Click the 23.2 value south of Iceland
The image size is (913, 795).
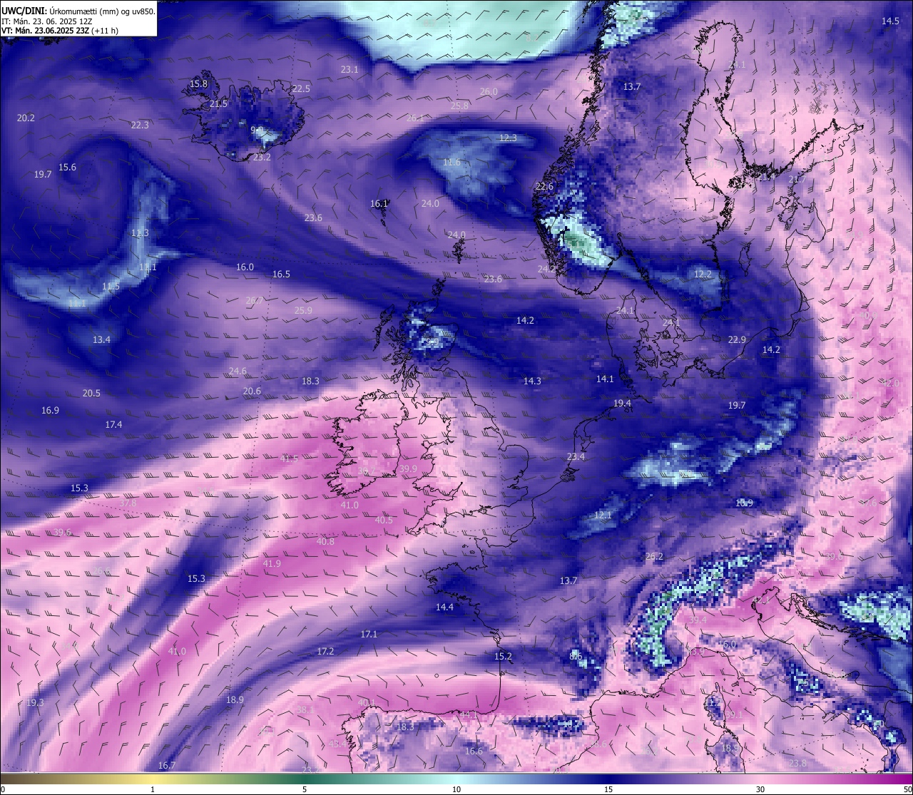pos(262,158)
